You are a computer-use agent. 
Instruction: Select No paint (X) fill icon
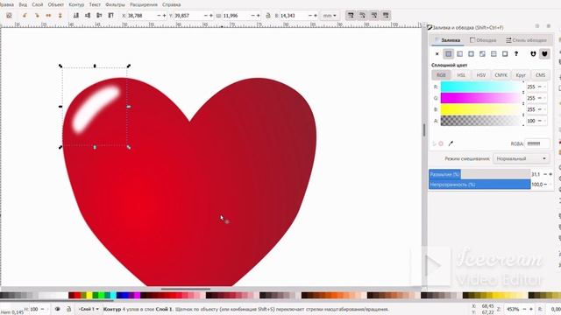[437, 54]
